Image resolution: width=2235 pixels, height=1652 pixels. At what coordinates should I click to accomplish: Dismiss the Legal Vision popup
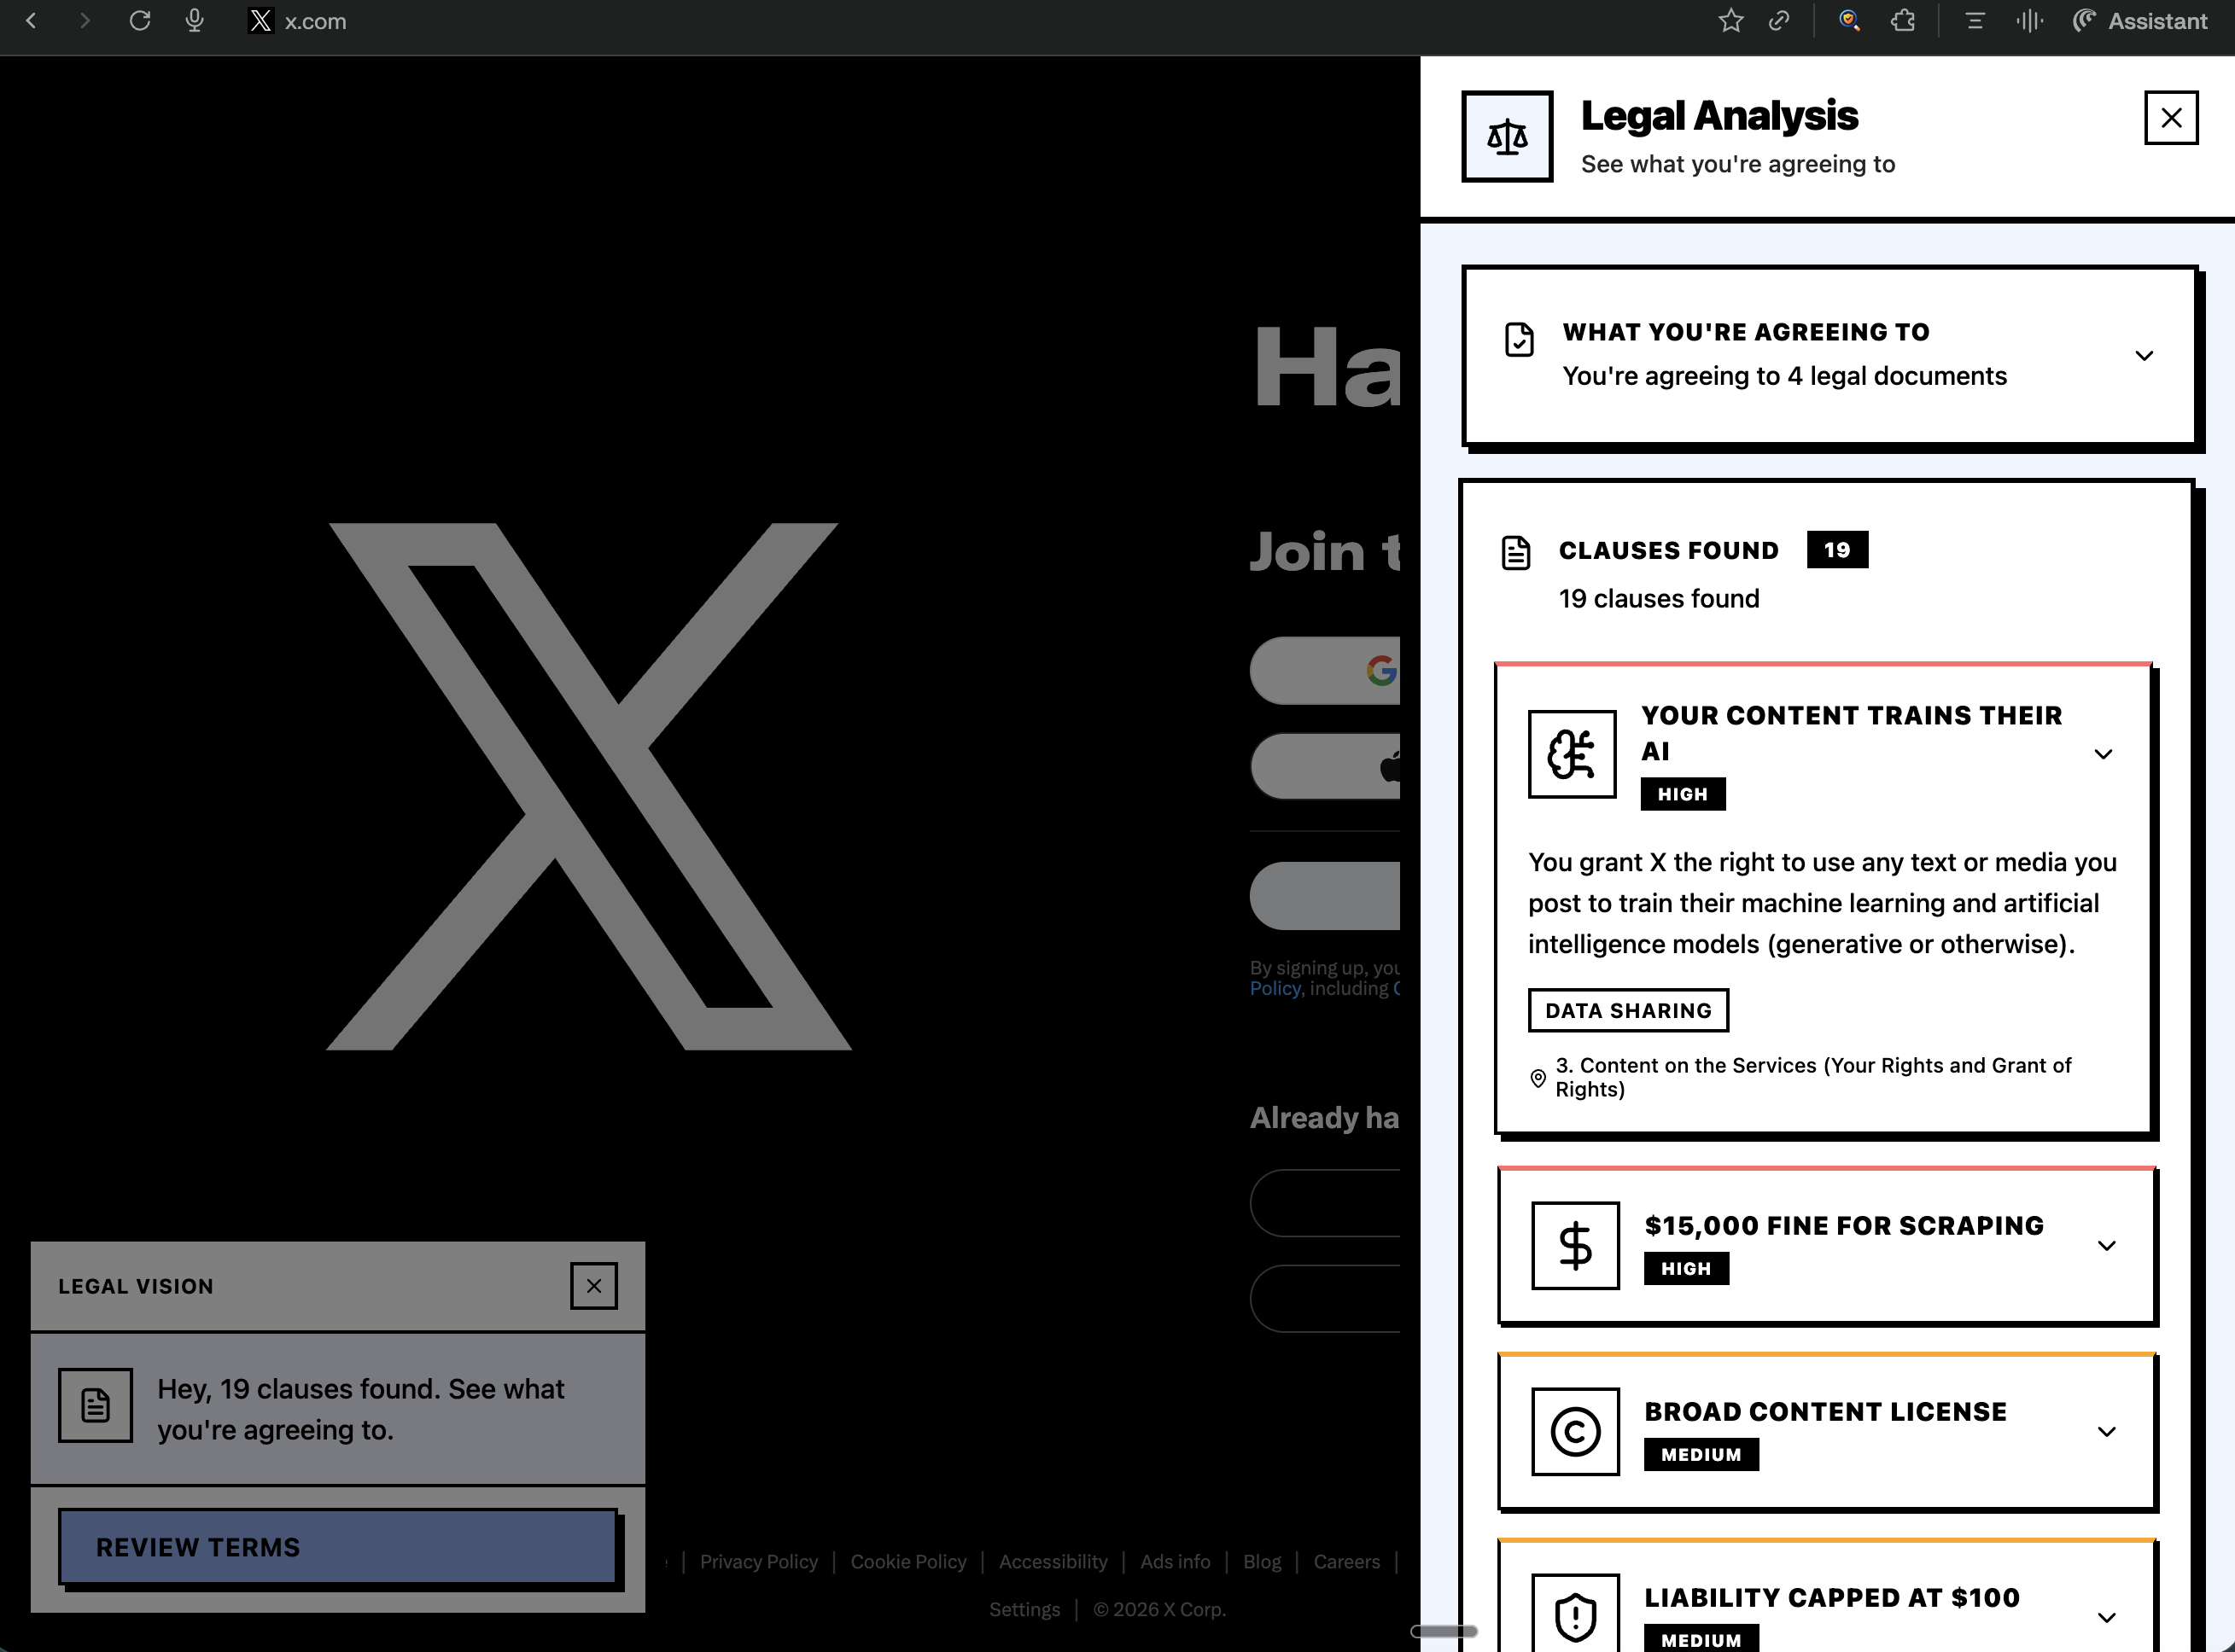(593, 1286)
